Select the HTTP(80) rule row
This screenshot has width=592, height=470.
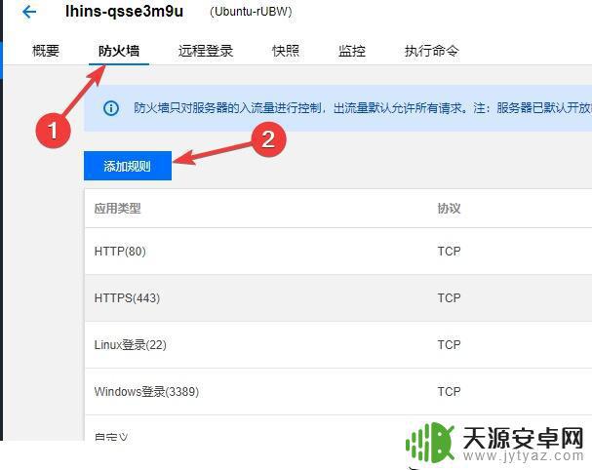pyautogui.click(x=338, y=251)
